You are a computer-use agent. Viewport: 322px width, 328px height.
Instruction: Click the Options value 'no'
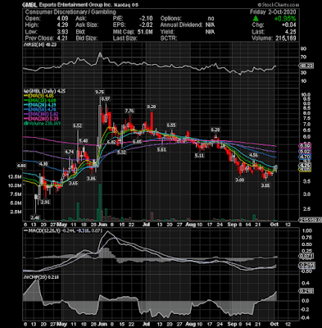pyautogui.click(x=211, y=19)
